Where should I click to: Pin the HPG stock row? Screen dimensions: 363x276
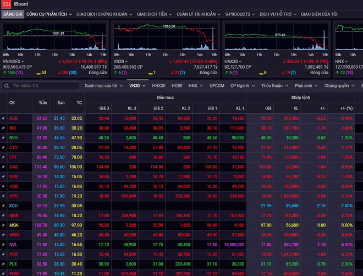(x=3, y=196)
